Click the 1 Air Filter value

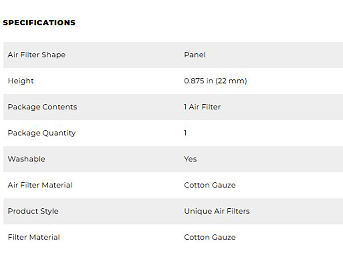coord(202,107)
